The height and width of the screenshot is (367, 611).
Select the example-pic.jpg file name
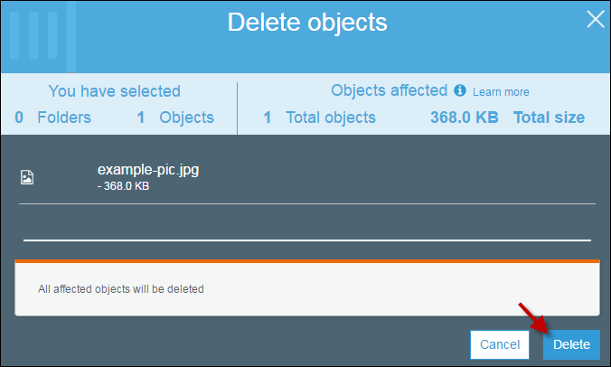click(148, 170)
